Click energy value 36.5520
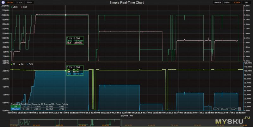The height and width of the screenshot is (127, 253). tap(49, 107)
